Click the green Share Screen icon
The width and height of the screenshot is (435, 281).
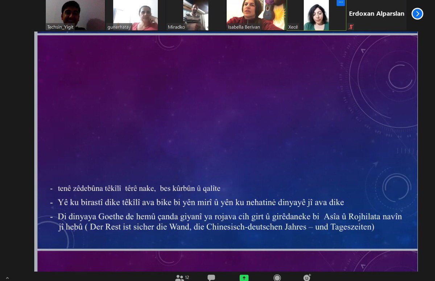point(244,278)
